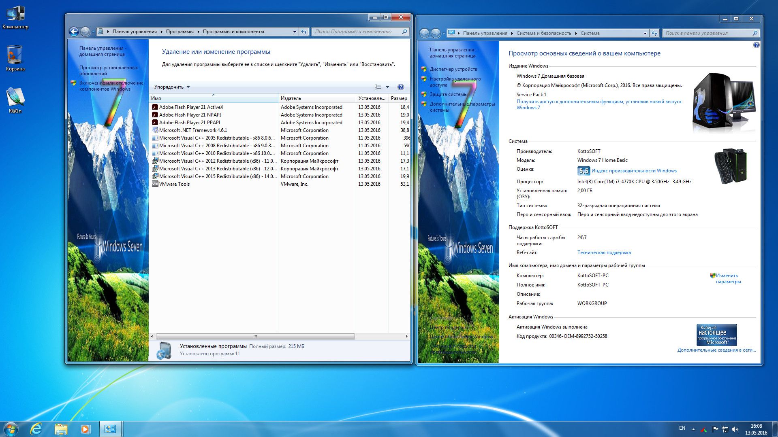Open the Упорядочить dropdown menu
Screen dimensions: 778x437
click(x=172, y=87)
